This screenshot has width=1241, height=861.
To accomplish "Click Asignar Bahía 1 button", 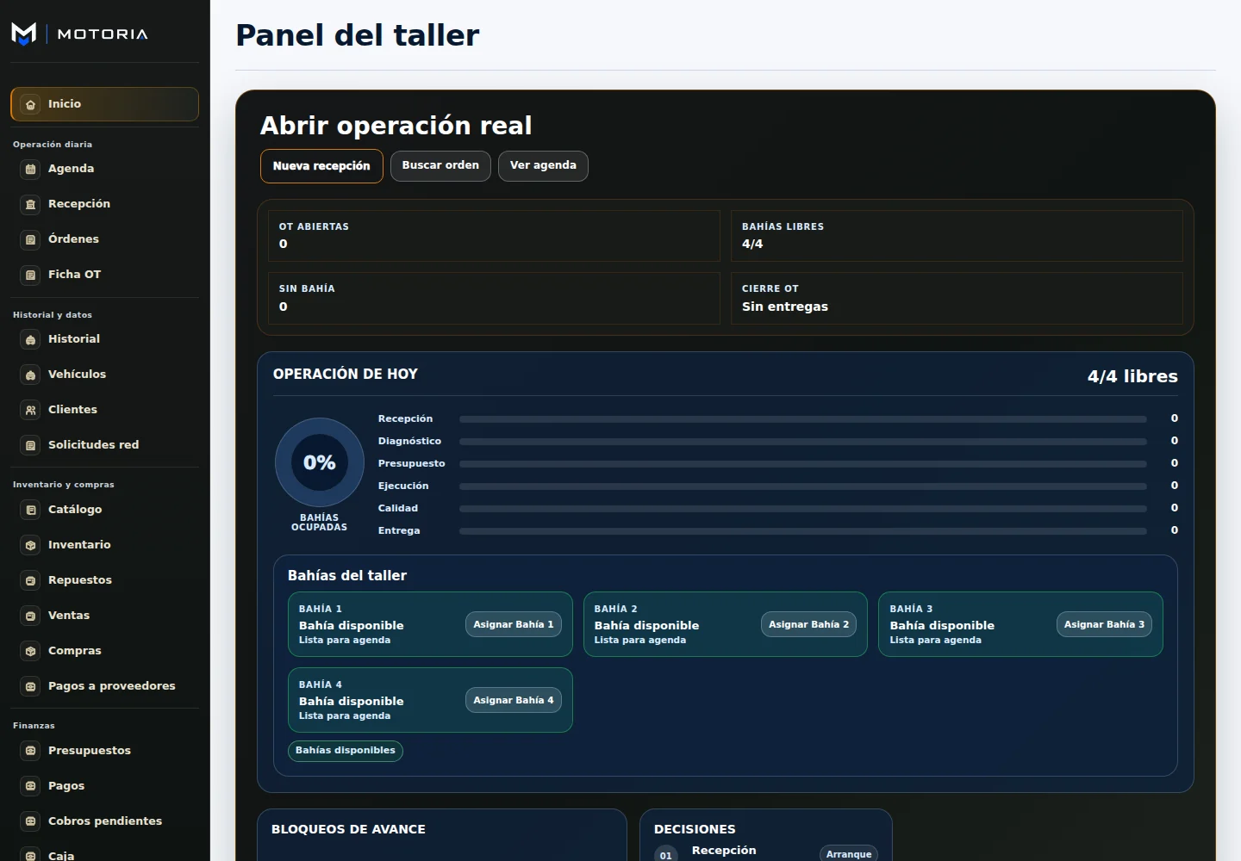I will coord(514,624).
